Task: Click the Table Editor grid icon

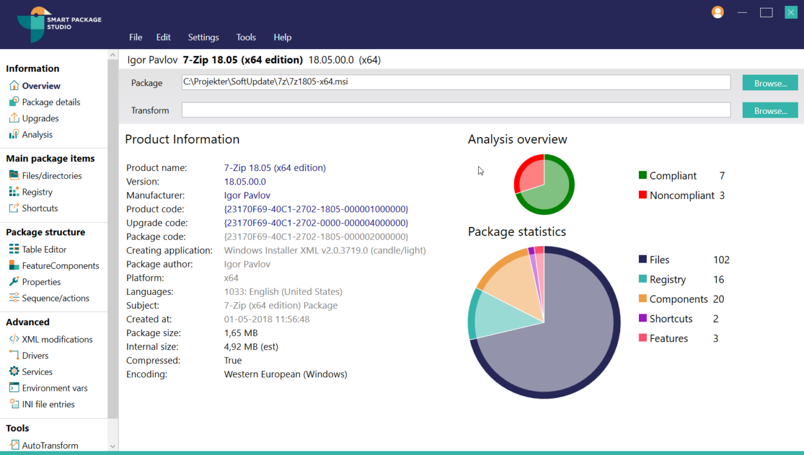Action: [14, 249]
